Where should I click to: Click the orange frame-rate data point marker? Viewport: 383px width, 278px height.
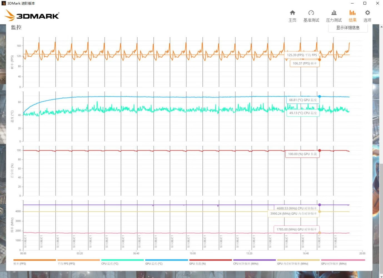(x=320, y=60)
